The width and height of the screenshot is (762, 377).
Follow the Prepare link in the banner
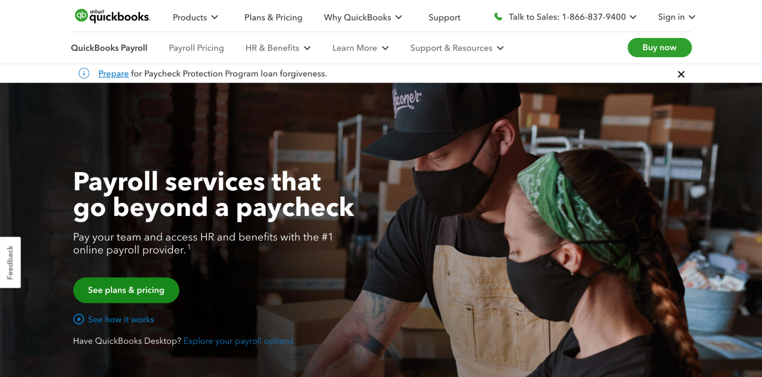tap(114, 73)
